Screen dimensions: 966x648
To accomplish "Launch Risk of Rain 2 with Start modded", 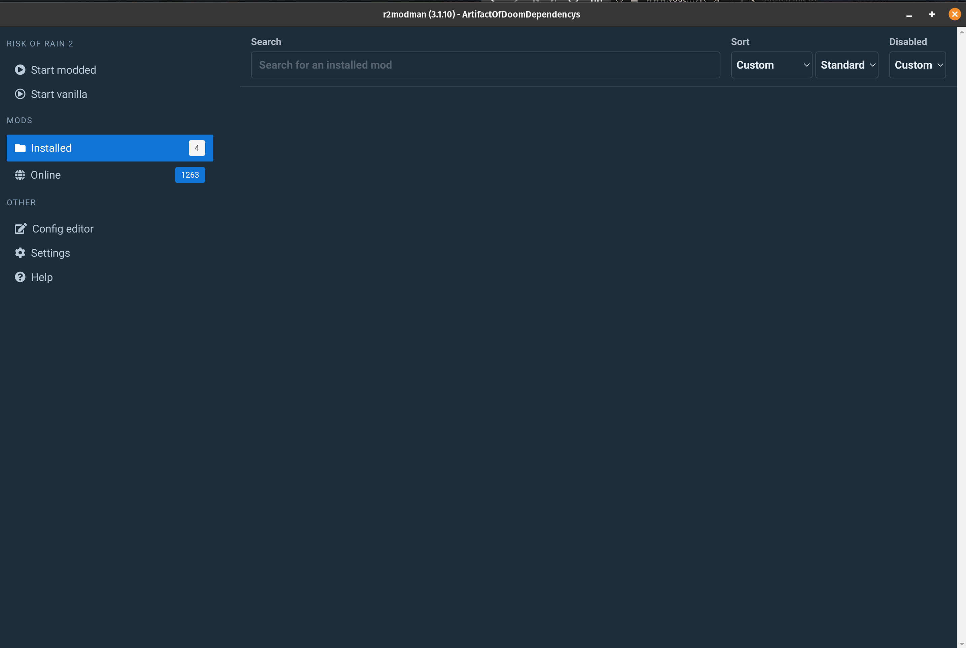I will (63, 70).
